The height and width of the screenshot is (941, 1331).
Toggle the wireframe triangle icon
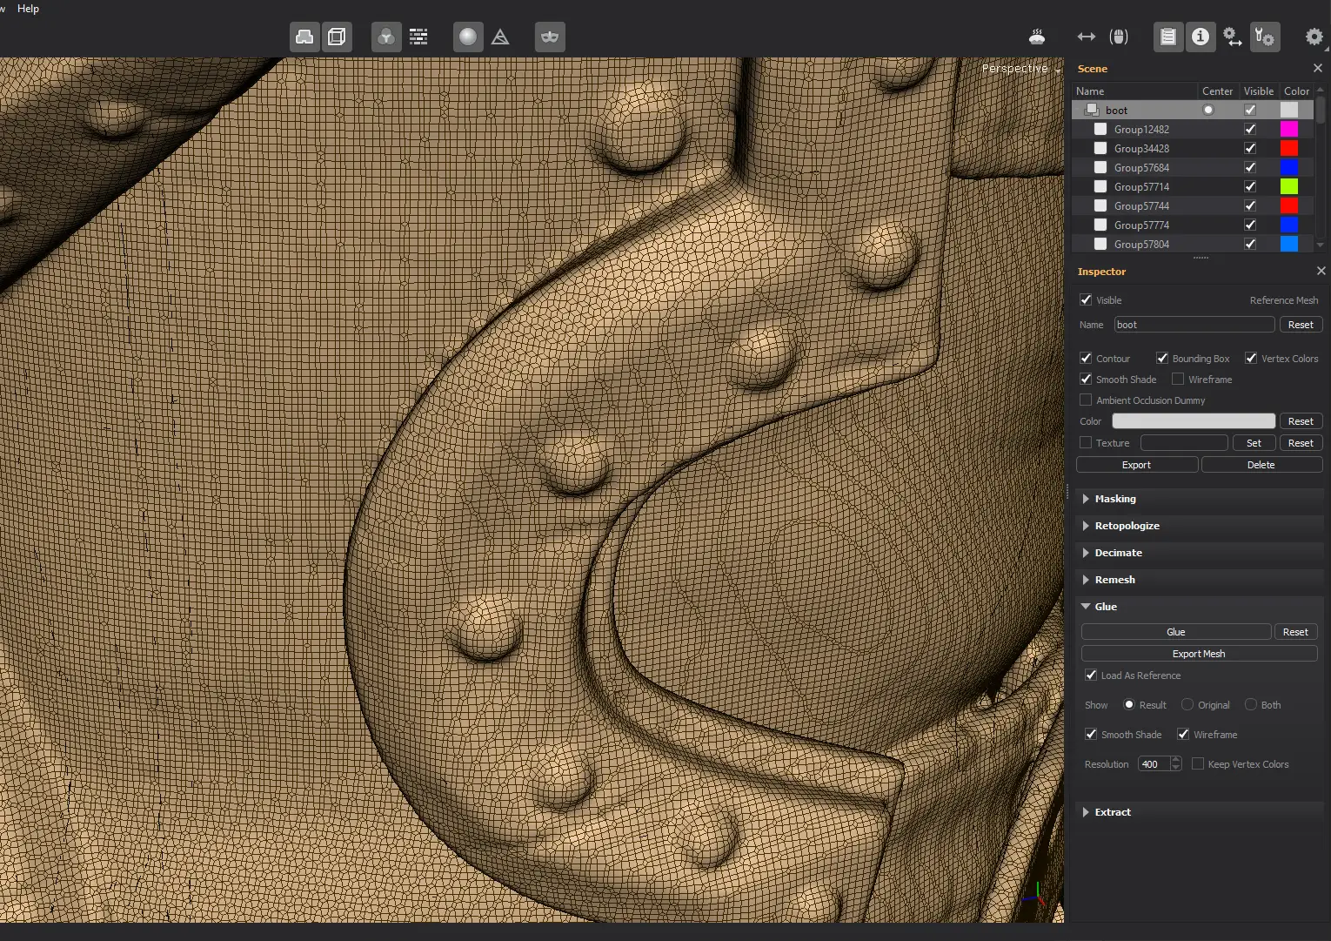500,37
